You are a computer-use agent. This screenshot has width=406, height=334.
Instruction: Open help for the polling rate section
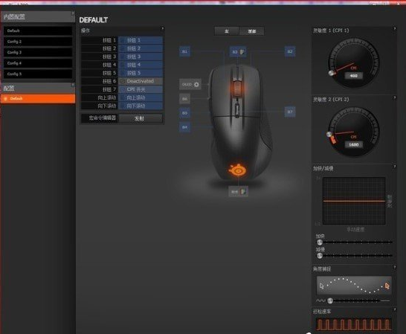[x=395, y=309]
